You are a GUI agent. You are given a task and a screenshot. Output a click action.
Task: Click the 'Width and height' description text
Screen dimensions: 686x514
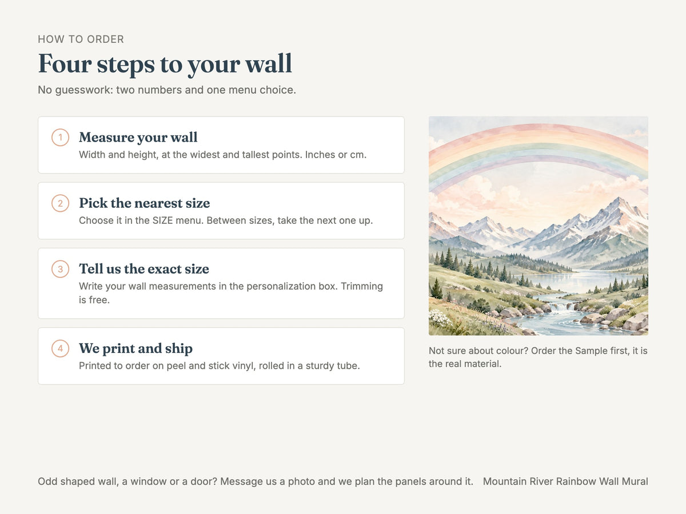pyautogui.click(x=223, y=155)
